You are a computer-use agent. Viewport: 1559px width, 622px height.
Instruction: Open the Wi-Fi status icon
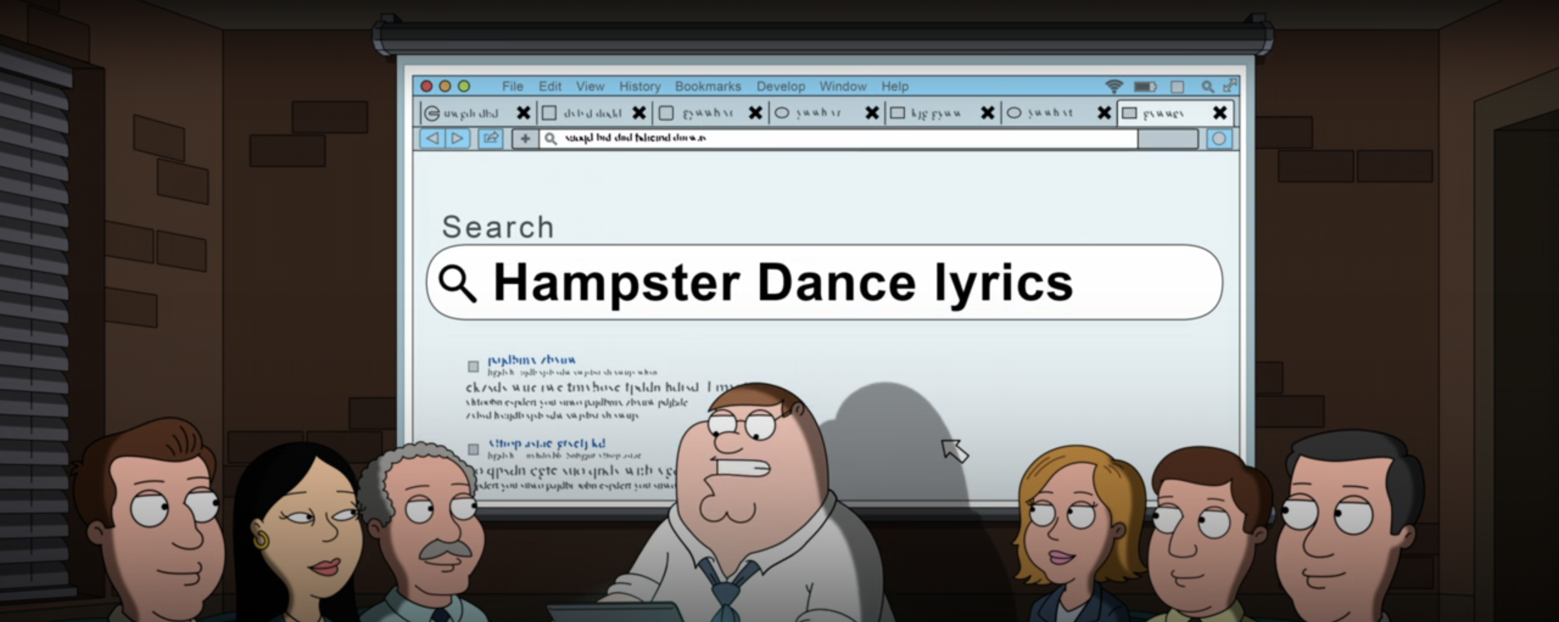(1113, 87)
